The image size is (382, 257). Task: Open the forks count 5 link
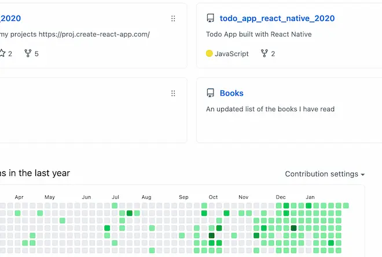point(31,54)
